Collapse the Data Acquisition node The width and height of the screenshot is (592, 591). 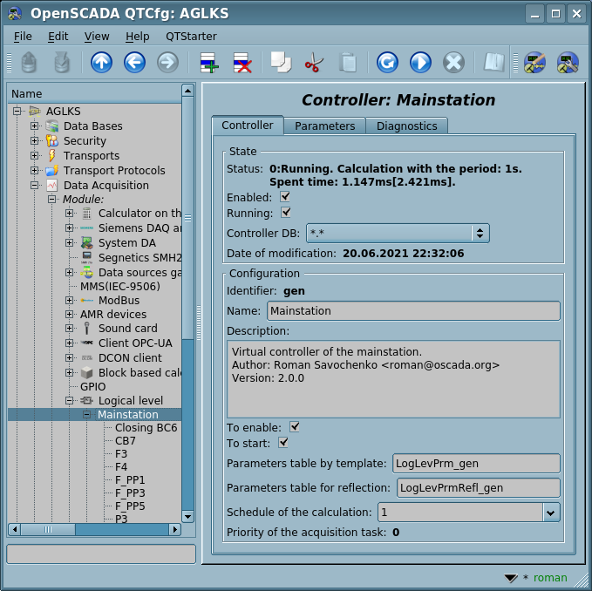tap(34, 186)
